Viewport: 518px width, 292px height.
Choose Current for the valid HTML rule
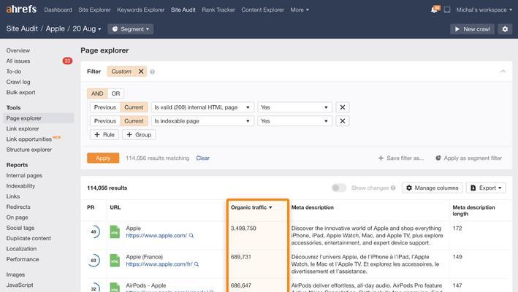pos(134,107)
